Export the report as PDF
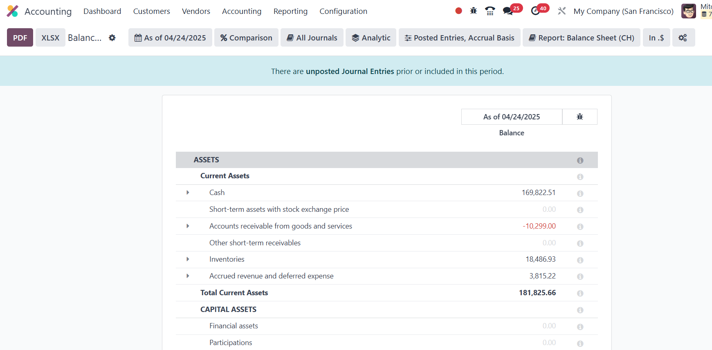 (x=20, y=38)
